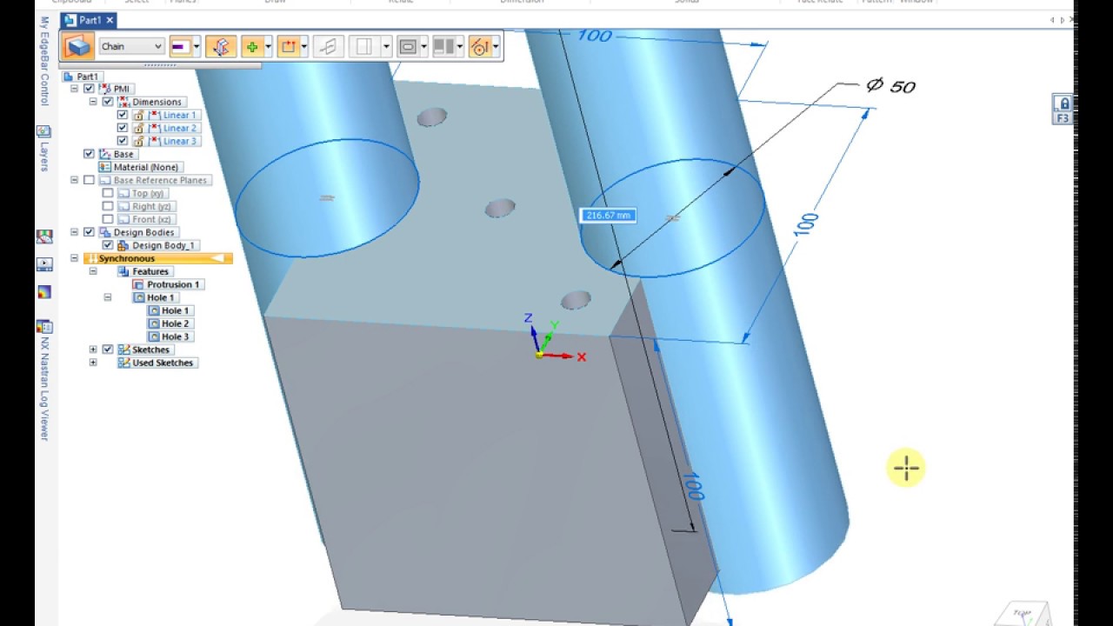Viewport: 1113px width, 626px height.
Task: Collapse the Base Reference Planes node
Action: (x=75, y=180)
